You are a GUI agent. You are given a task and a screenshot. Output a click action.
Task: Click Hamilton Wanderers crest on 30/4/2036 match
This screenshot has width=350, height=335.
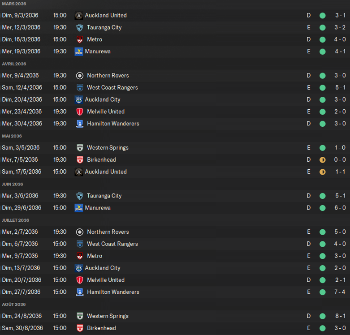pos(80,124)
